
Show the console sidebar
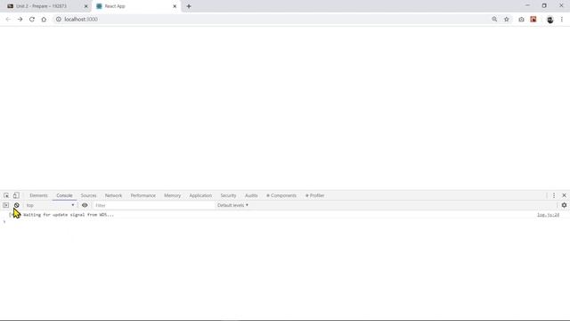[6, 205]
